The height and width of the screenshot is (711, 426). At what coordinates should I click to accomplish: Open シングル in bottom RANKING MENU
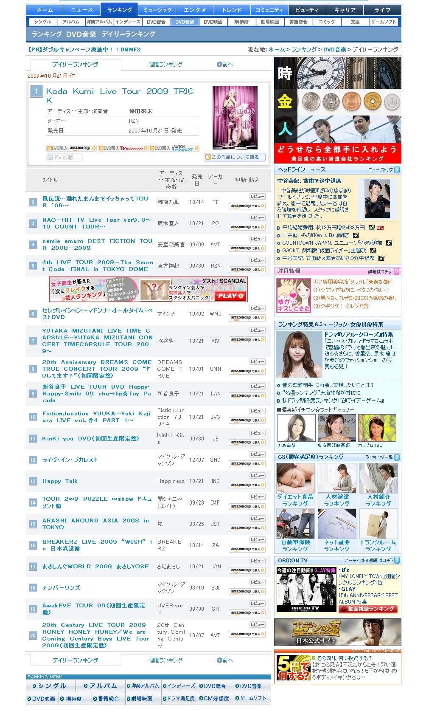50,686
